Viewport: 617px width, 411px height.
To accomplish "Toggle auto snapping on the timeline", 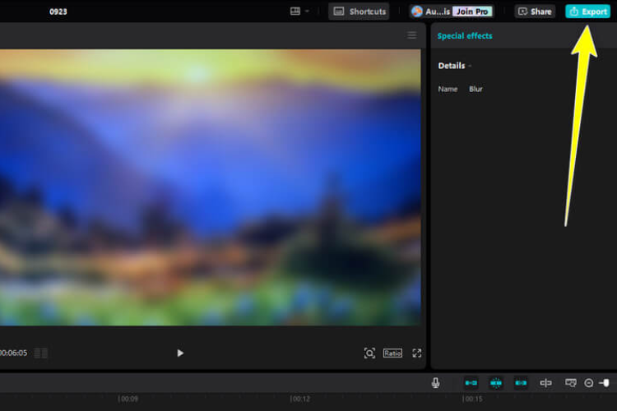I will [x=496, y=383].
